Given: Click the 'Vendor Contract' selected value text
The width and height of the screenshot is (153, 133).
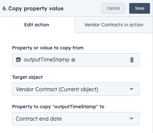Looking at the screenshot, I should pyautogui.click(x=36, y=89).
